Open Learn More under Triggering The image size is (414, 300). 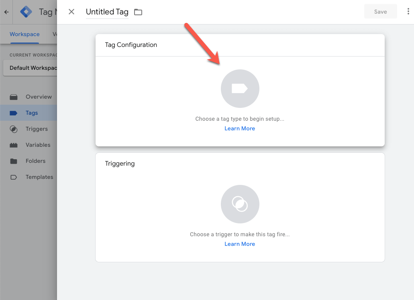point(240,244)
